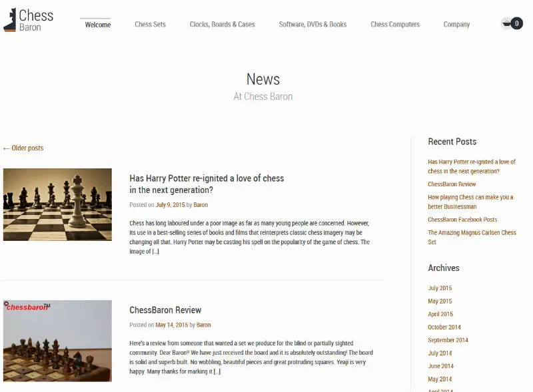Screen dimensions: 533x392
Task: Click the News page heading
Action: point(263,79)
